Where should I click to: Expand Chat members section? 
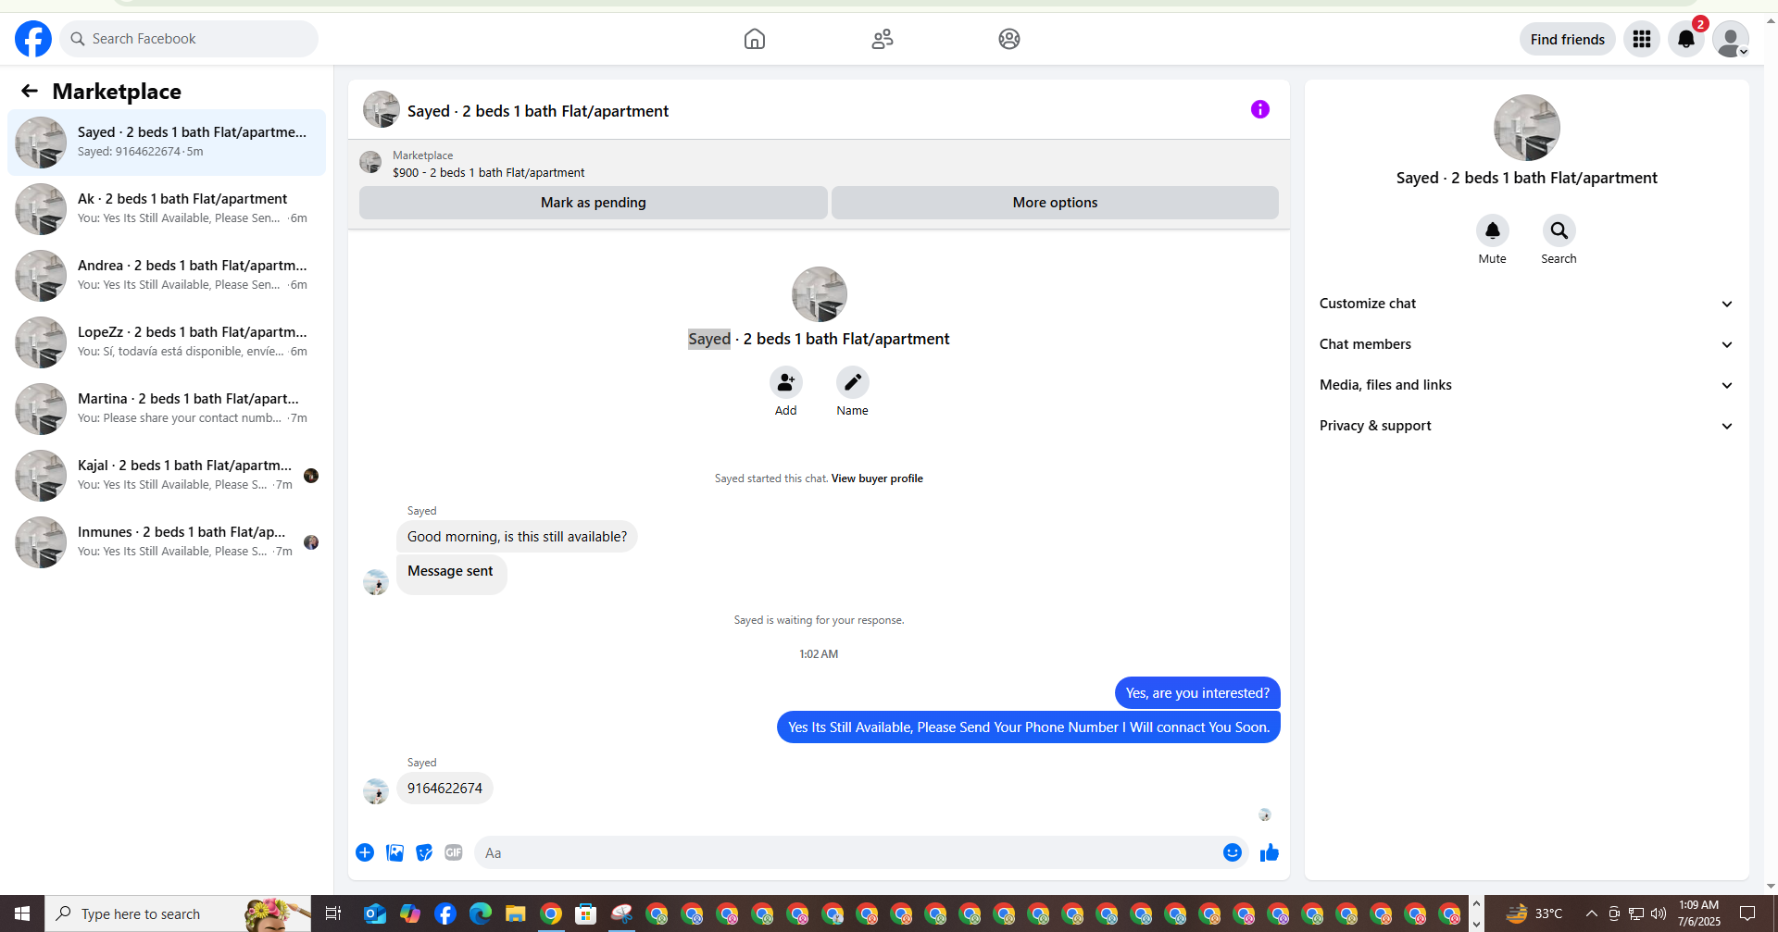tap(1526, 344)
